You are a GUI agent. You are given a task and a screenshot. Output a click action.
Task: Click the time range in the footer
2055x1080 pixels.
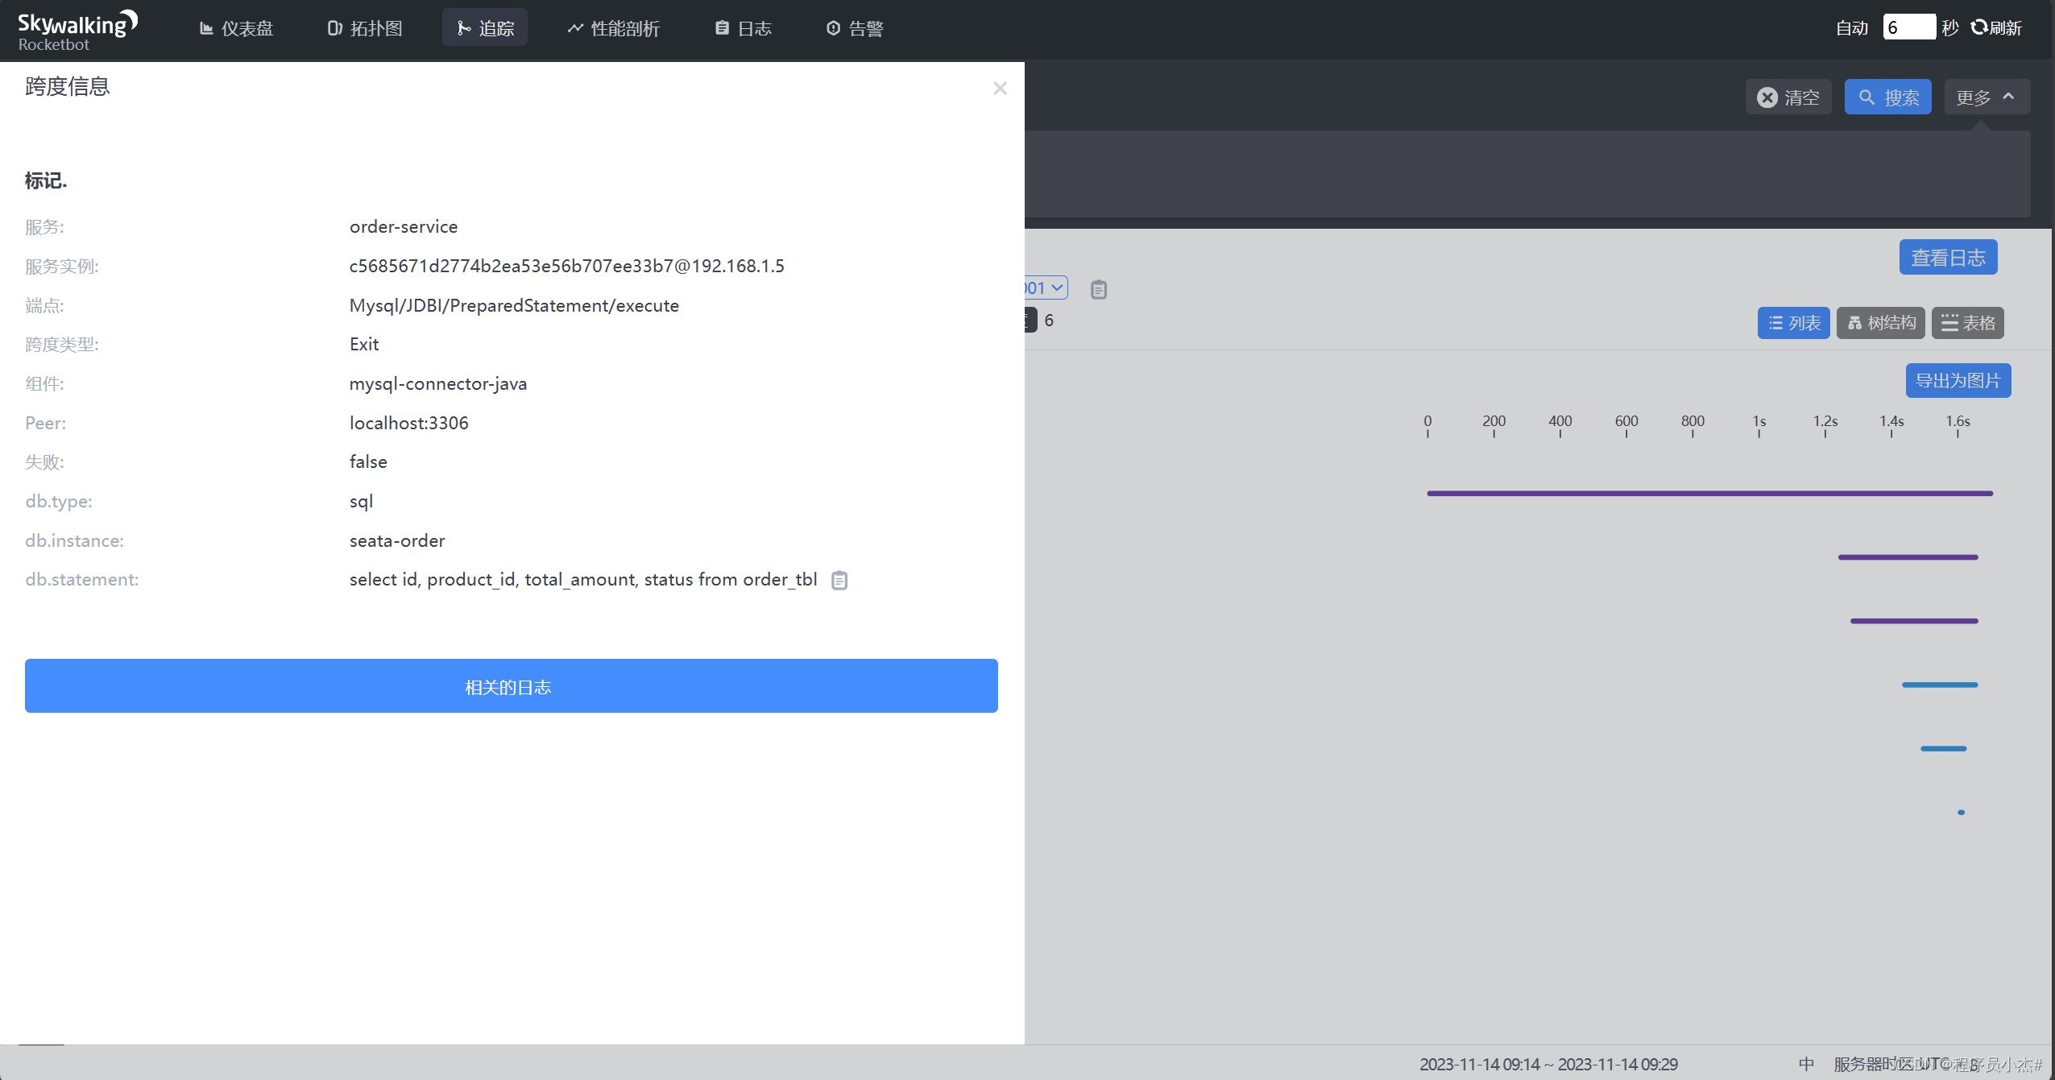coord(1548,1064)
